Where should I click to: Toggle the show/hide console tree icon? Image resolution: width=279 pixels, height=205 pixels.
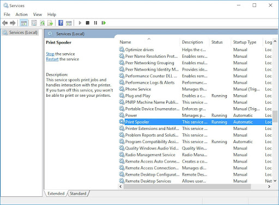pos(24,23)
